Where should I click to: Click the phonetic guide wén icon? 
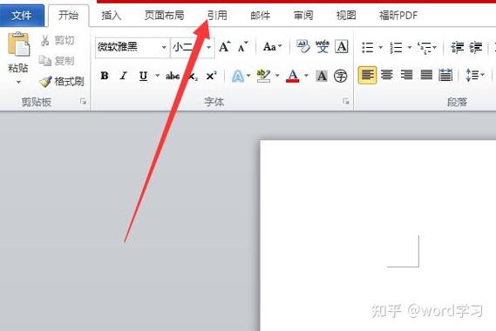[323, 46]
